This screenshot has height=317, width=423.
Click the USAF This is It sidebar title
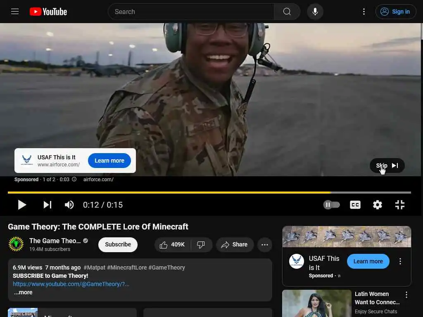(x=324, y=263)
